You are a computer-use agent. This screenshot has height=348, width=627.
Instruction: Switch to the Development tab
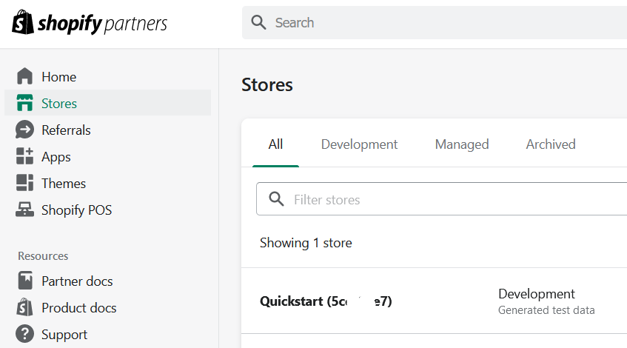359,144
